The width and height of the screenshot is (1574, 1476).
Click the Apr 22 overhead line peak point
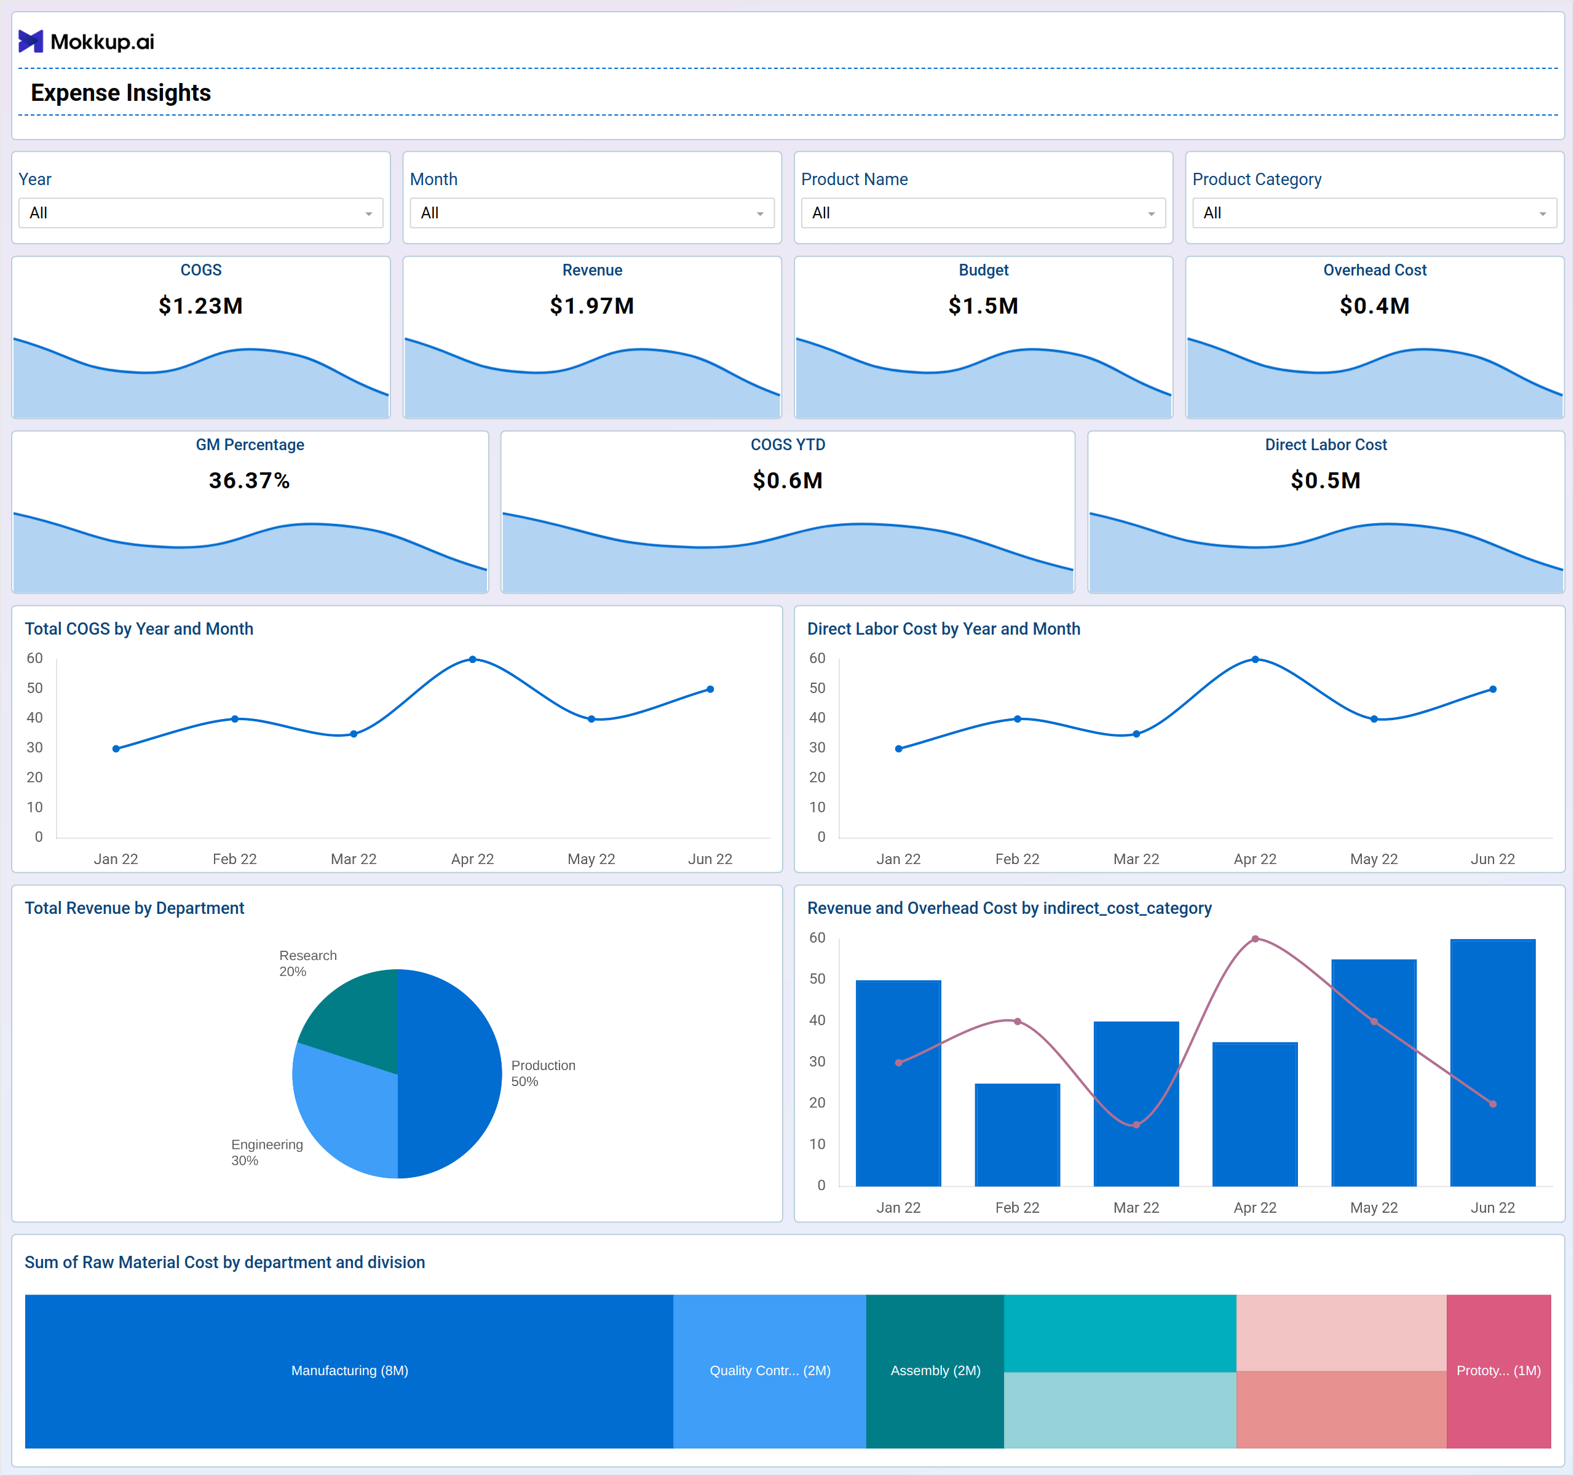click(x=1255, y=939)
